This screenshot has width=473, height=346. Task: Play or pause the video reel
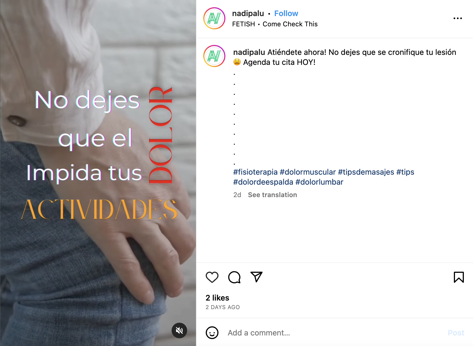(x=98, y=173)
